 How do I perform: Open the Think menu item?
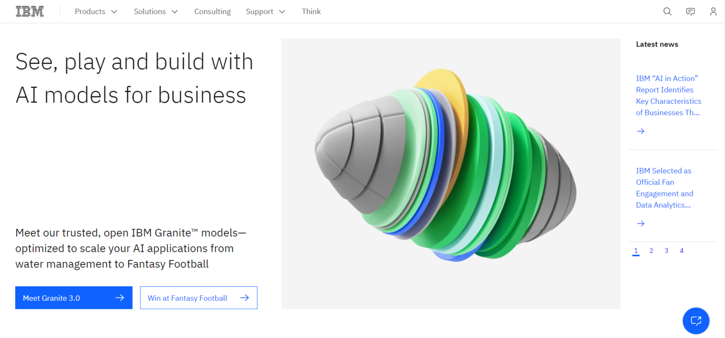pos(311,11)
